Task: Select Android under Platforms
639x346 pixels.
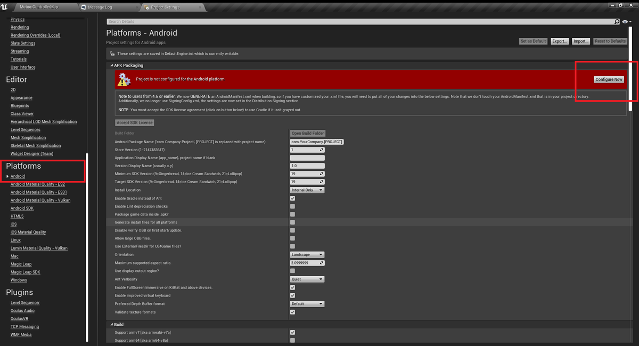Action: click(x=18, y=176)
